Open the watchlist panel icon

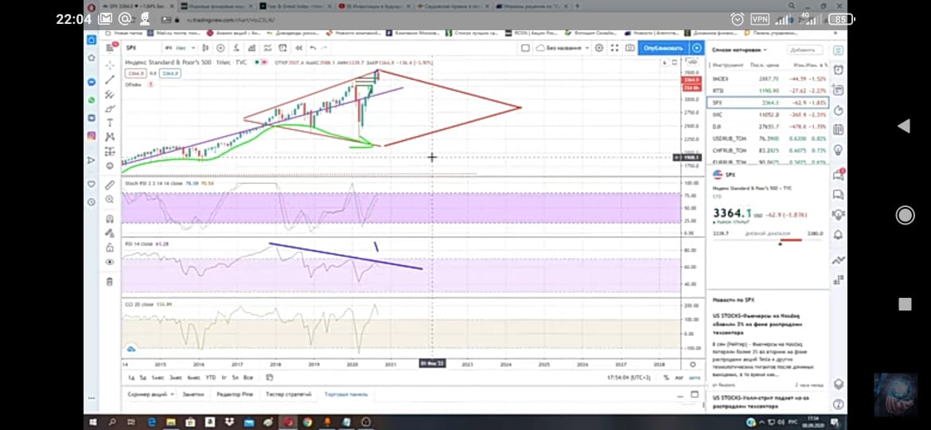pos(839,51)
